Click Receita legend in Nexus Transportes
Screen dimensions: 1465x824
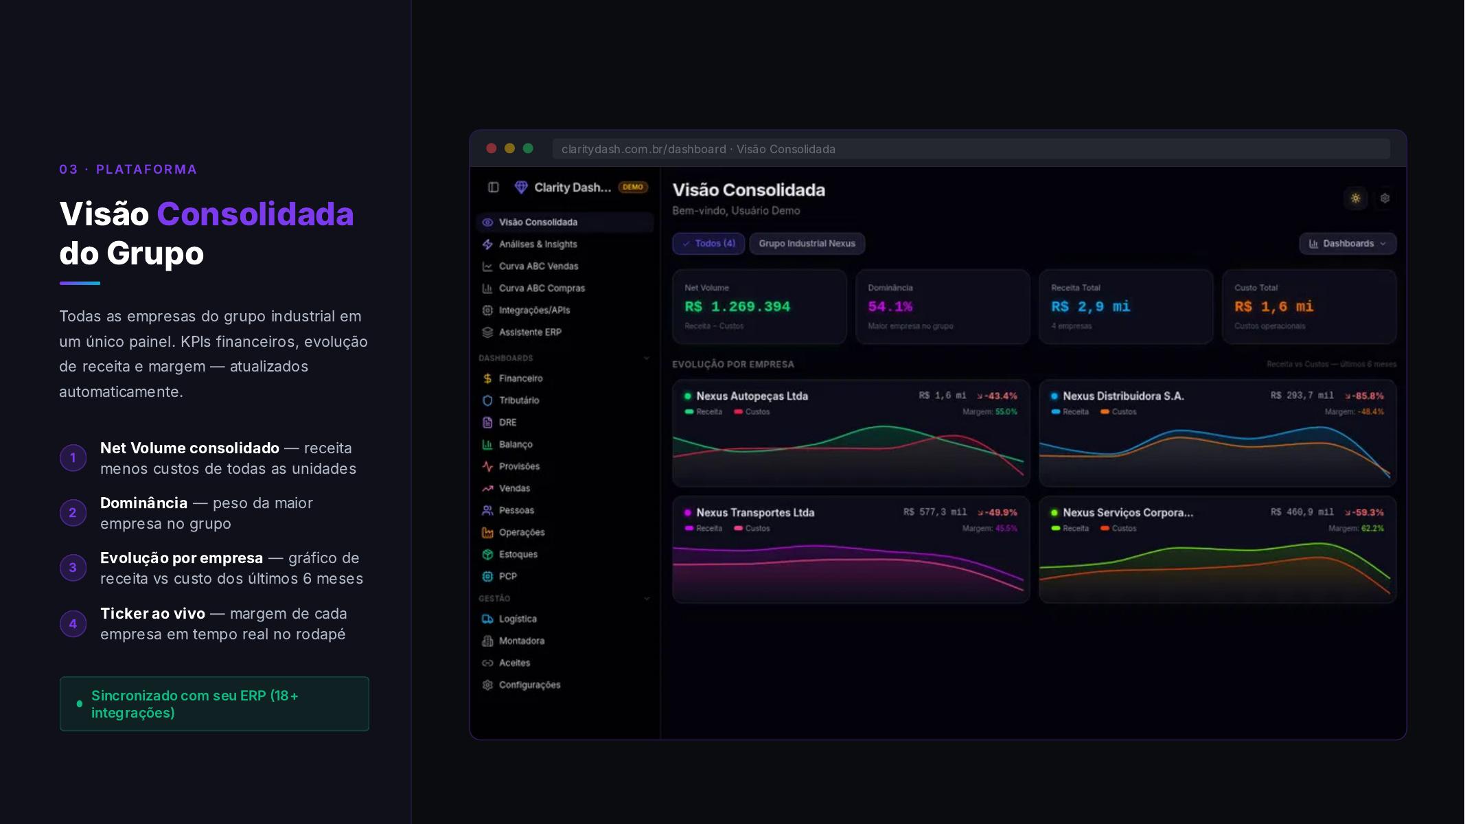pyautogui.click(x=704, y=529)
